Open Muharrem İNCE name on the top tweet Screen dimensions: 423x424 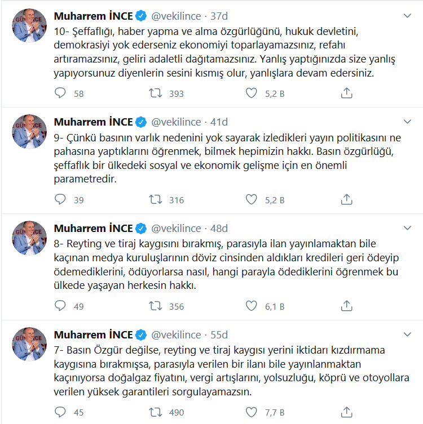click(94, 16)
